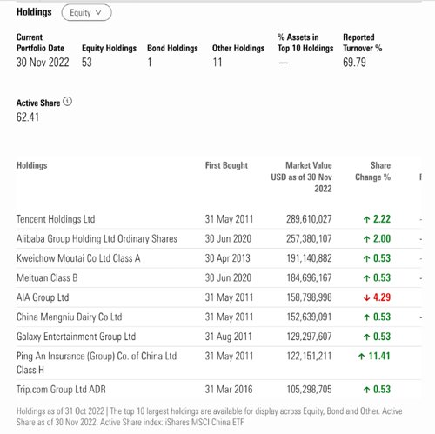Click the Alibaba share change up arrow

(x=366, y=239)
